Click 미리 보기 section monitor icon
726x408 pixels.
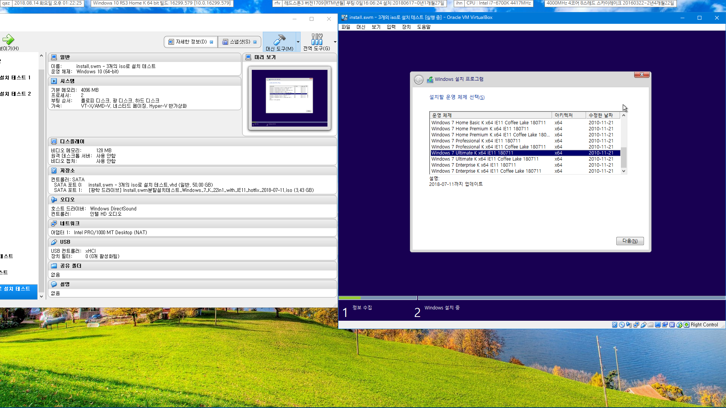tap(248, 57)
